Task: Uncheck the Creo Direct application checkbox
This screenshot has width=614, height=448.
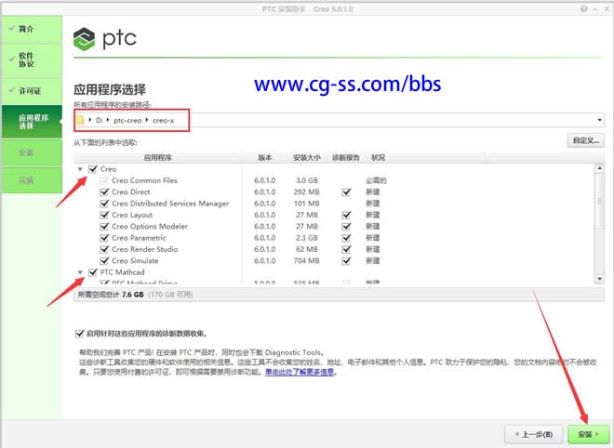Action: (x=105, y=192)
